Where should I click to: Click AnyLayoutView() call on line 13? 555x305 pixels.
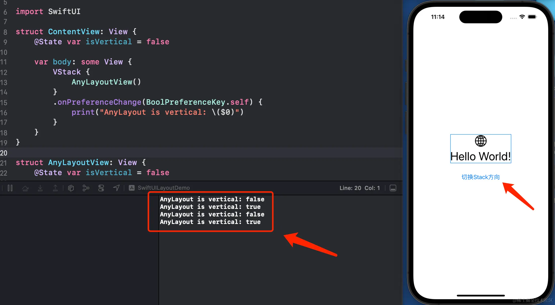[x=106, y=82]
